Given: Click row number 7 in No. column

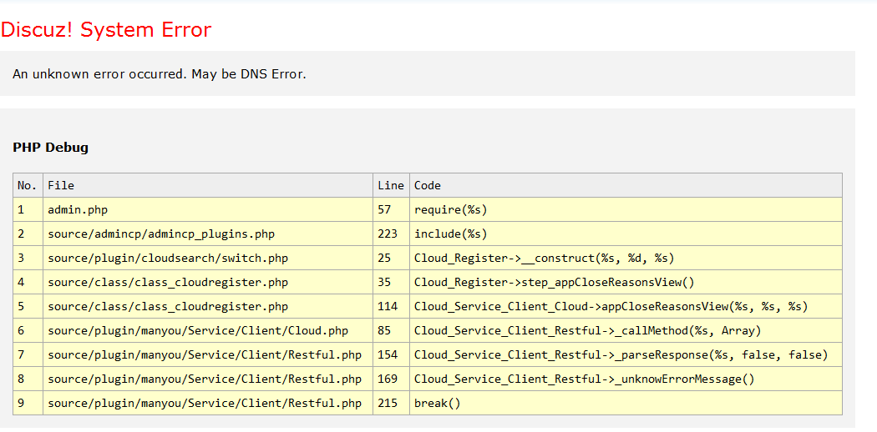Looking at the screenshot, I should click(x=28, y=355).
